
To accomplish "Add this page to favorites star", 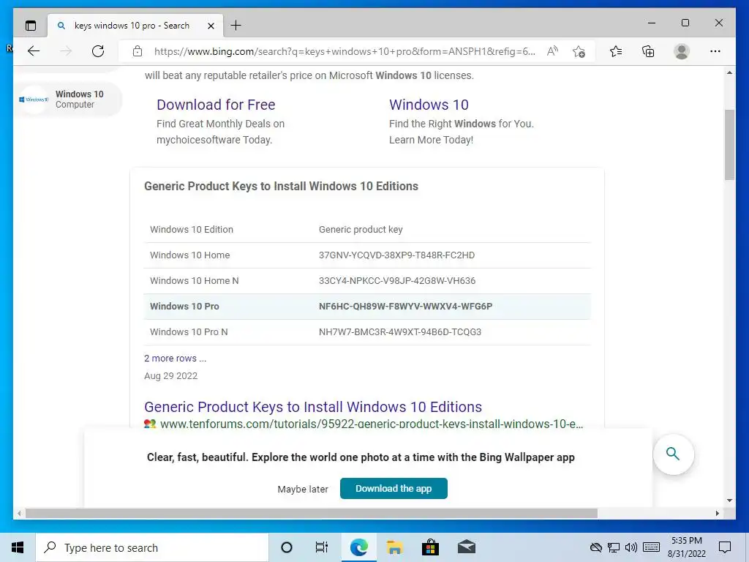I will tap(579, 51).
